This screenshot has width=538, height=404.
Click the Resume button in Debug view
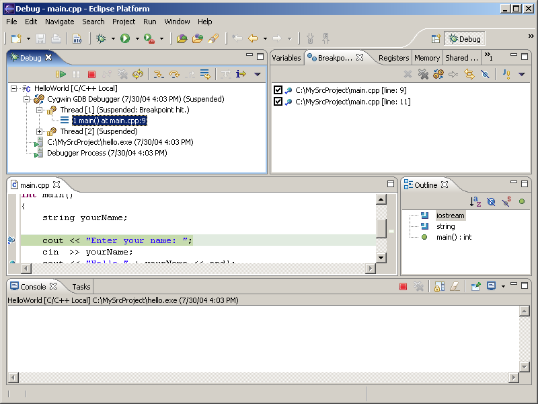coord(61,75)
